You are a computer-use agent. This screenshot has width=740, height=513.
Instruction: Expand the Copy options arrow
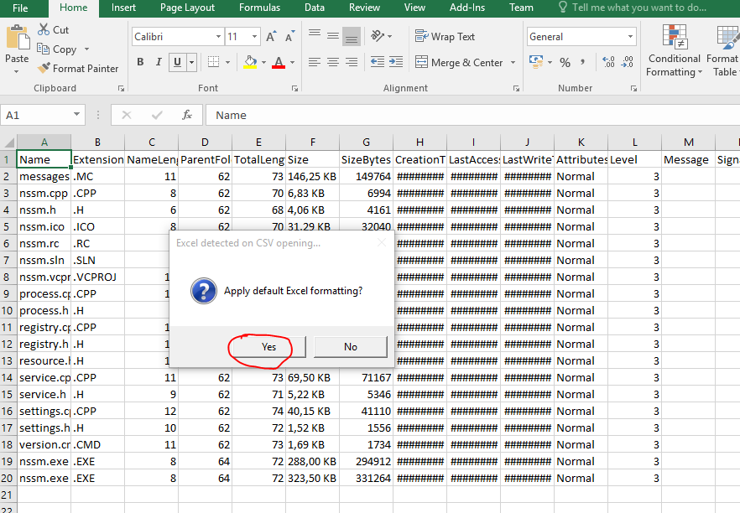[x=87, y=49]
